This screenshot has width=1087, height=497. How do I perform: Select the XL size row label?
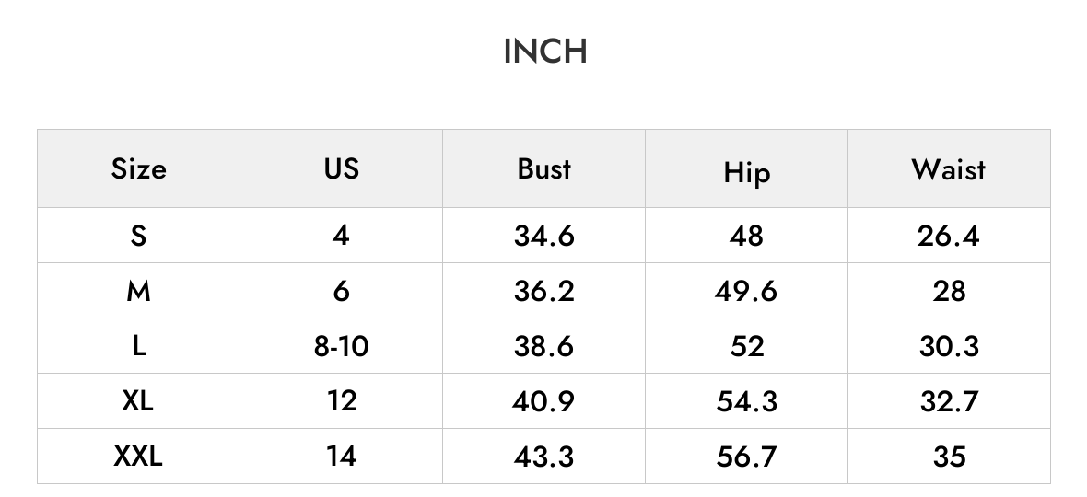(x=137, y=400)
